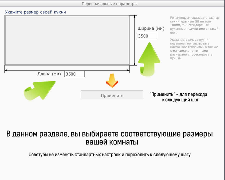Click the Первоначальные параметры title bar
This screenshot has height=180, width=225.
pyautogui.click(x=109, y=3)
